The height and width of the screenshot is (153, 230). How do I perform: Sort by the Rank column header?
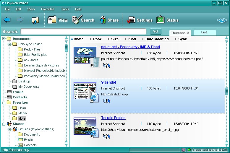[x=97, y=39]
